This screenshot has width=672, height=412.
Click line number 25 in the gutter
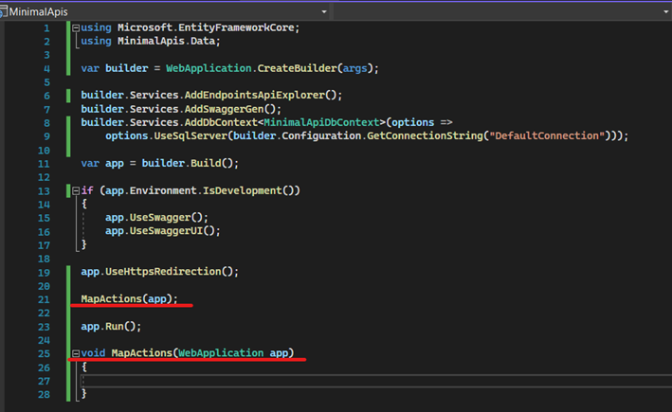(x=44, y=353)
